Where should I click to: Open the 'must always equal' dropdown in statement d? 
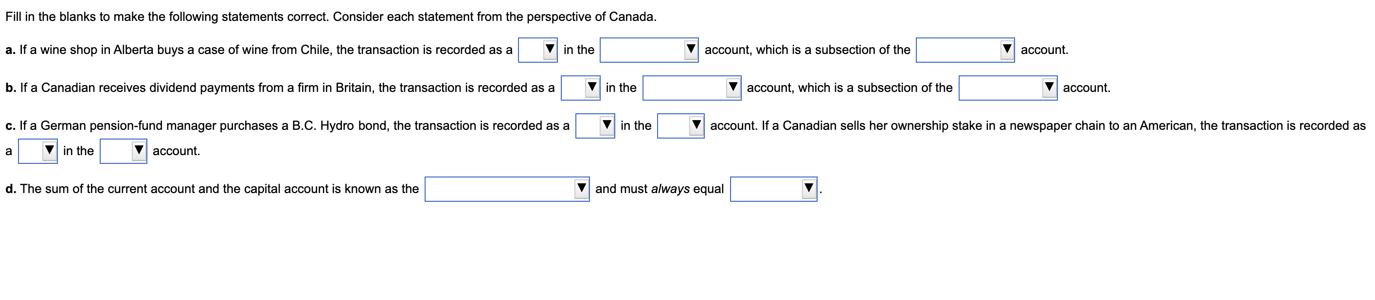(771, 188)
